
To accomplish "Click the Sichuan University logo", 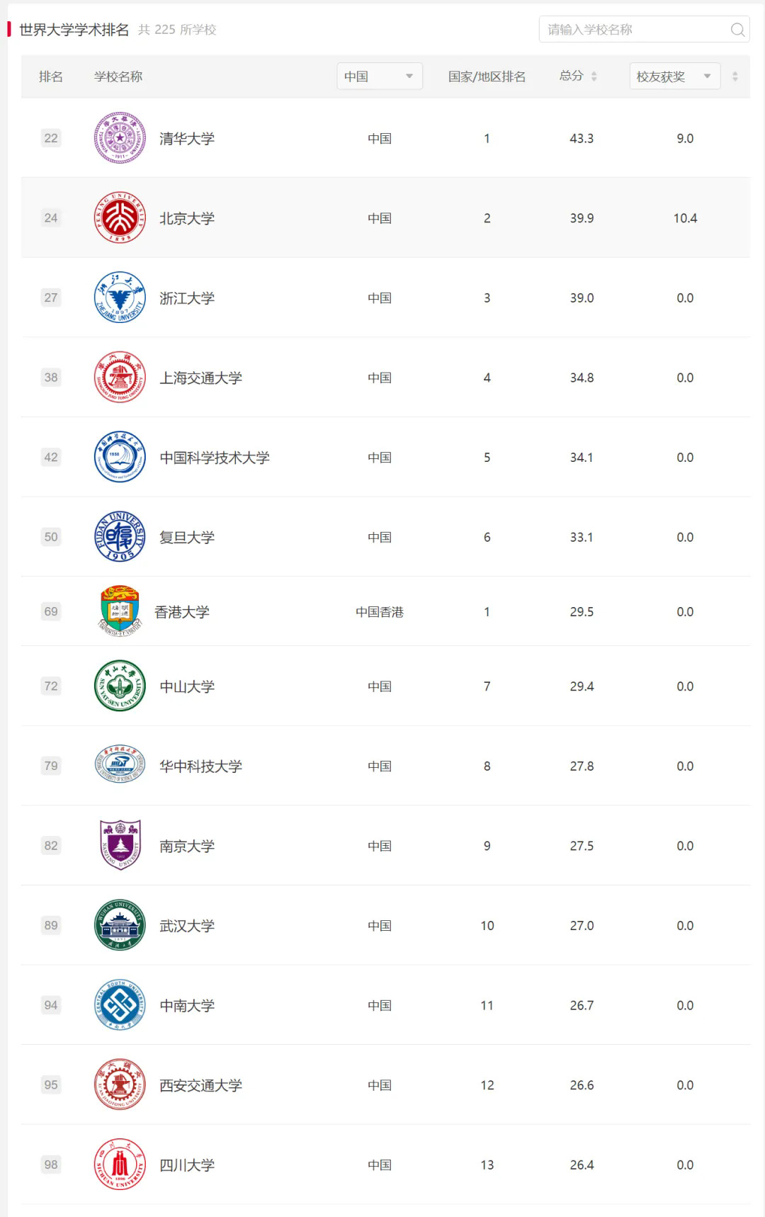I will pyautogui.click(x=120, y=1165).
